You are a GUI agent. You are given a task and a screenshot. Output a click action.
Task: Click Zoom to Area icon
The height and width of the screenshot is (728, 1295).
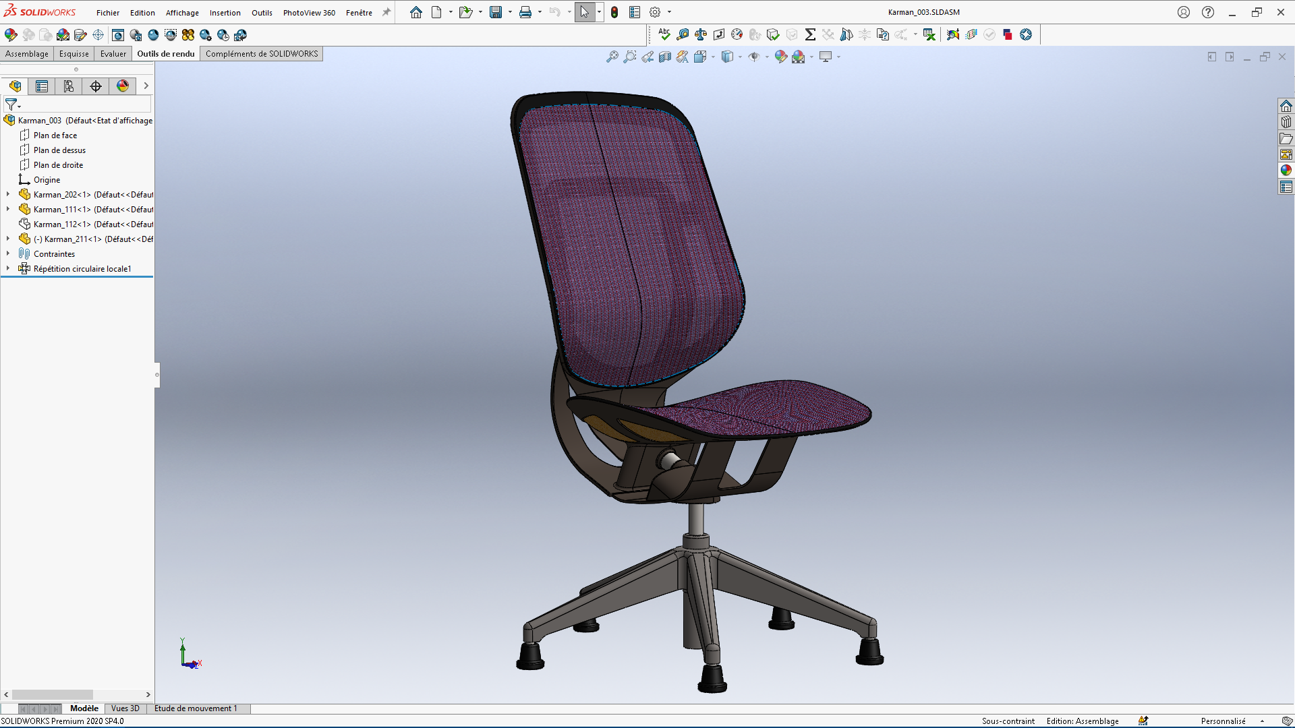[x=630, y=57]
